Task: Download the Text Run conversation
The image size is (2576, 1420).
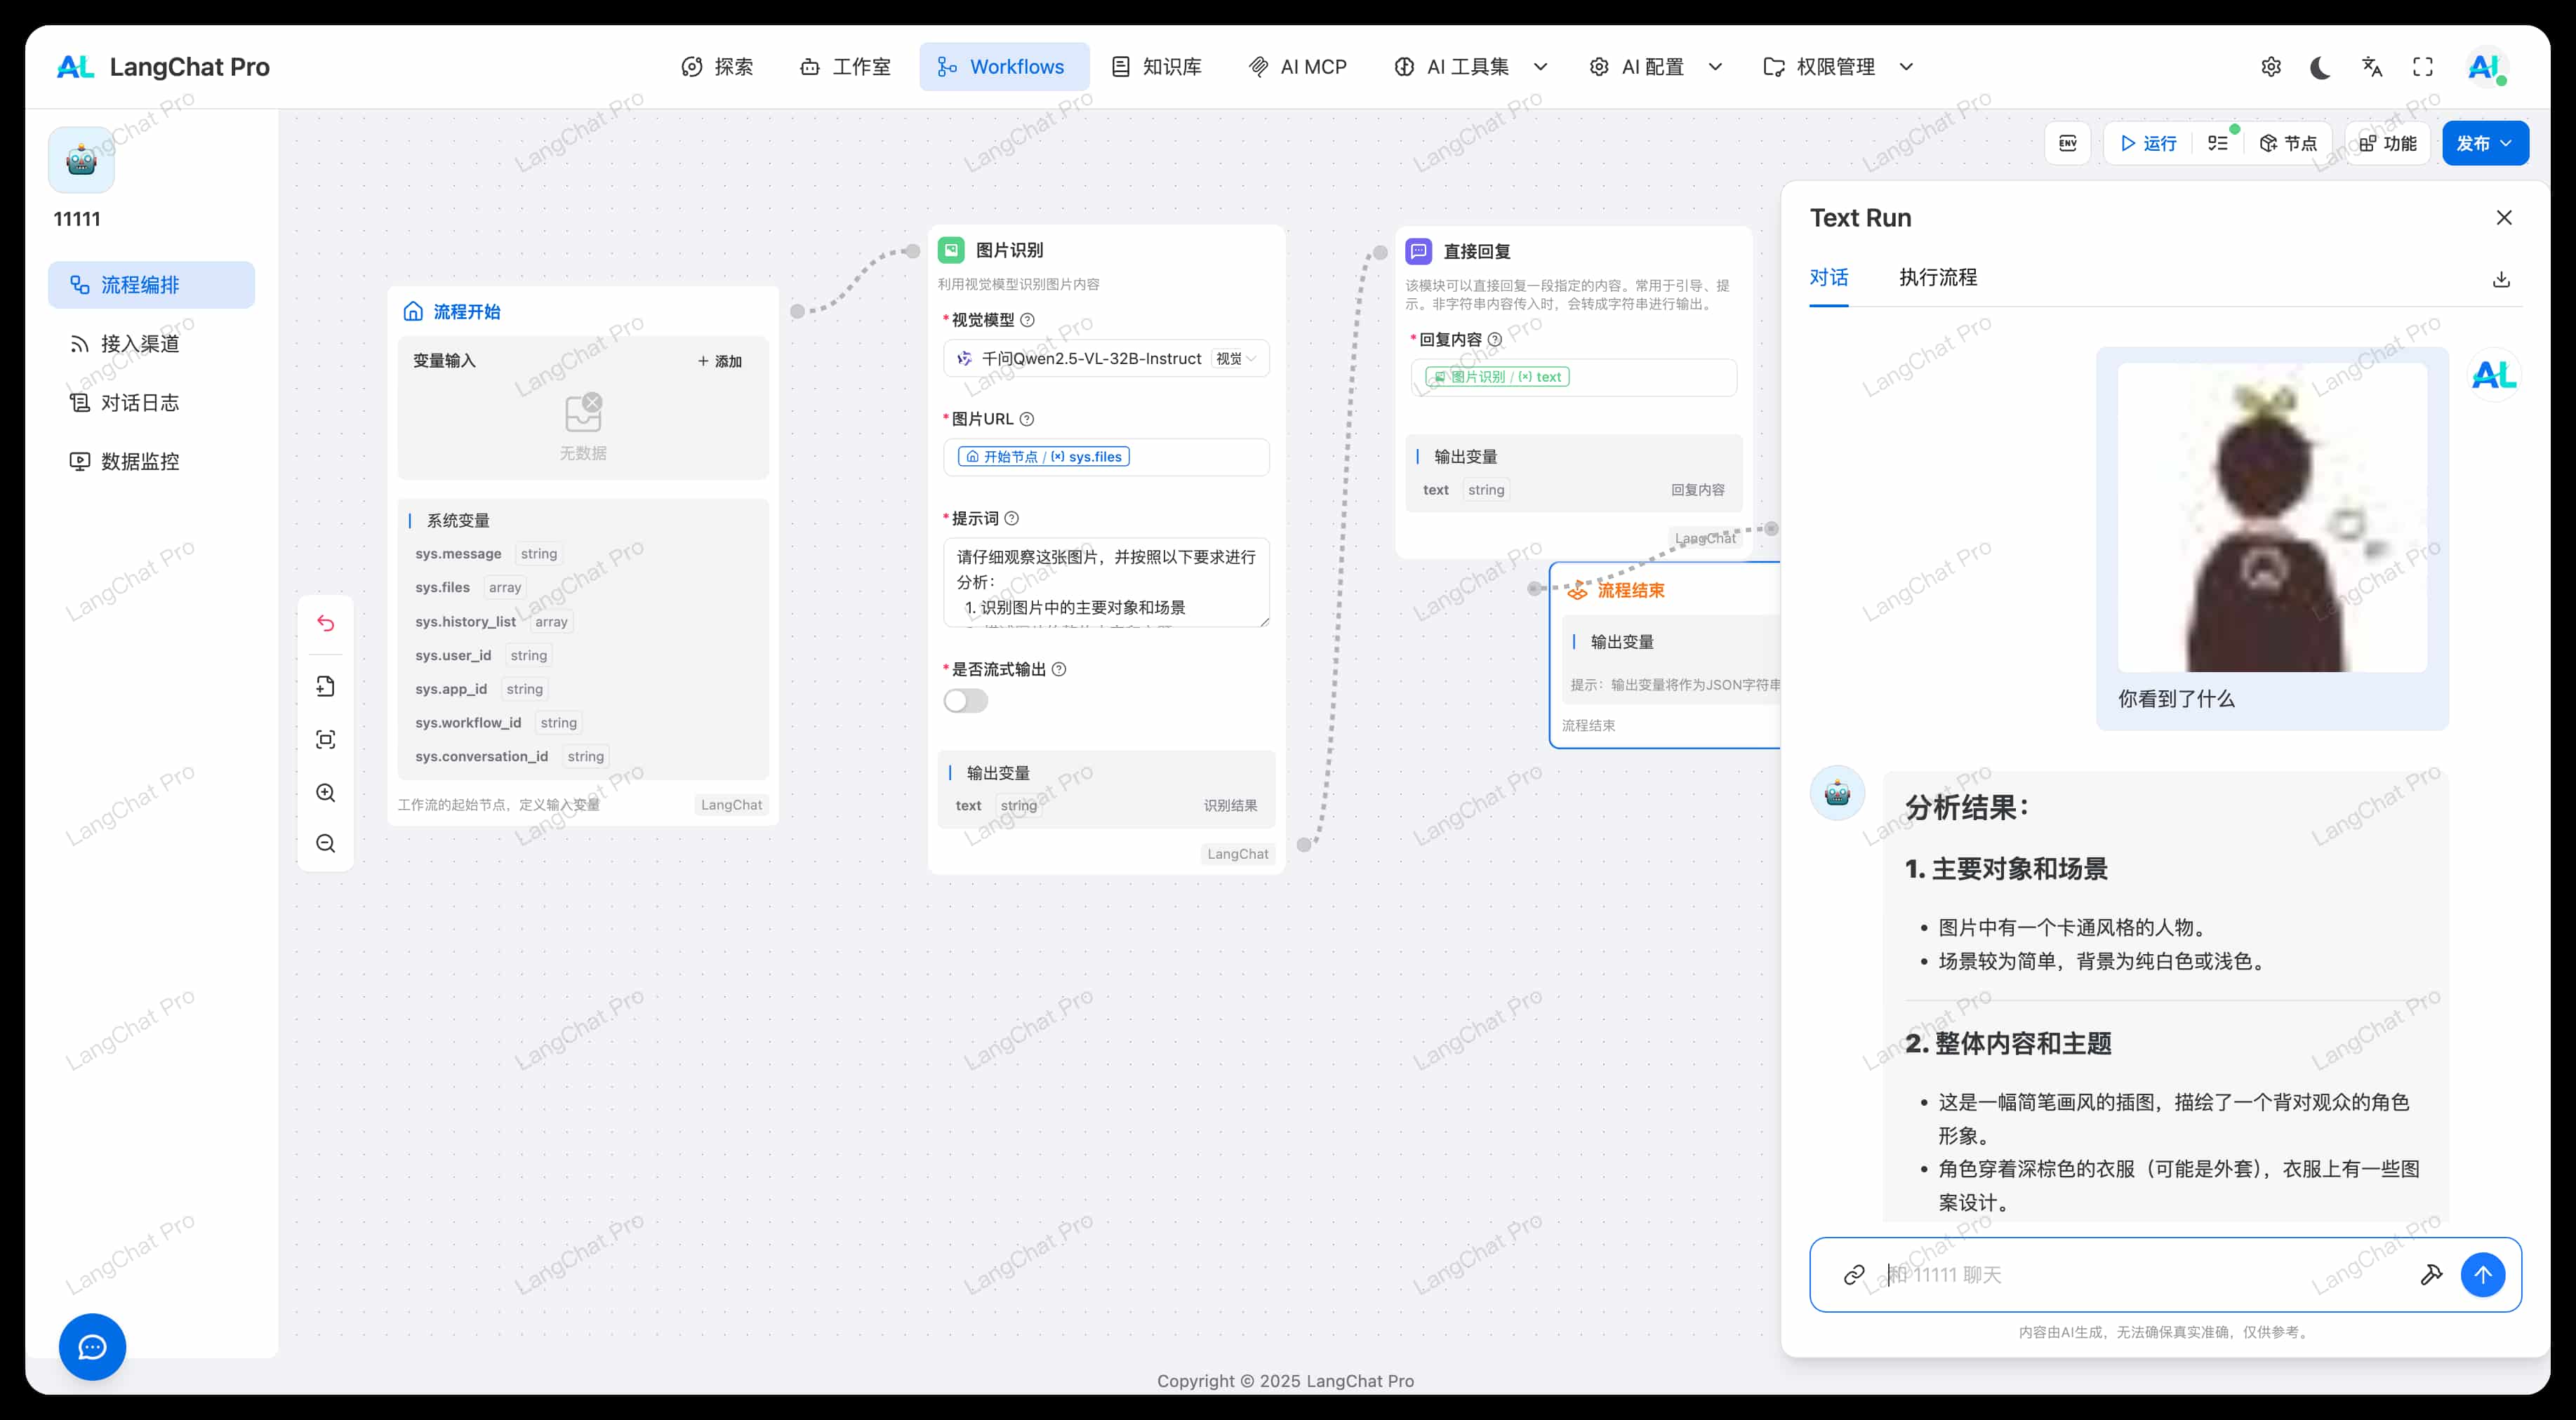Action: pyautogui.click(x=2501, y=279)
